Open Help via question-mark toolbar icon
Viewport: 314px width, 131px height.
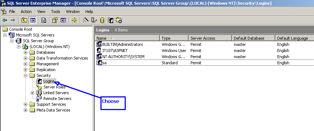[x=55, y=20]
